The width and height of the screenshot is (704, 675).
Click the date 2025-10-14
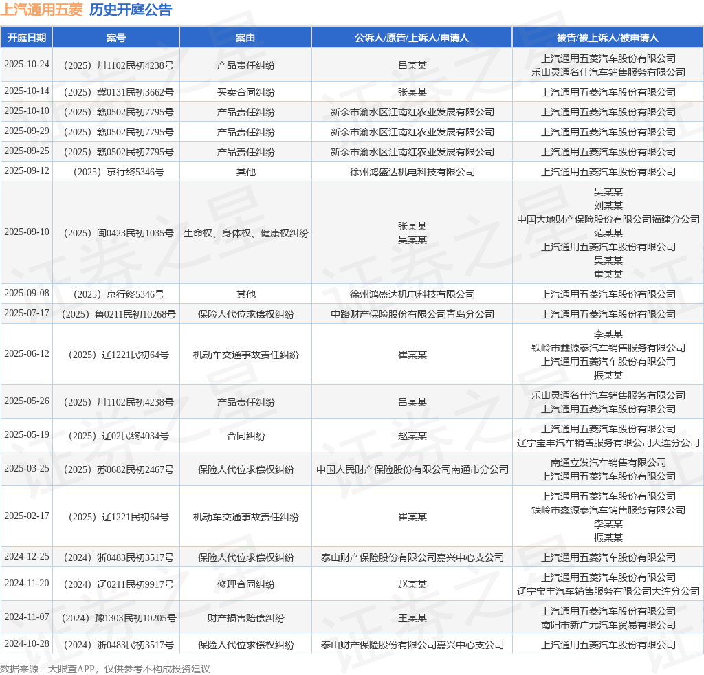27,91
